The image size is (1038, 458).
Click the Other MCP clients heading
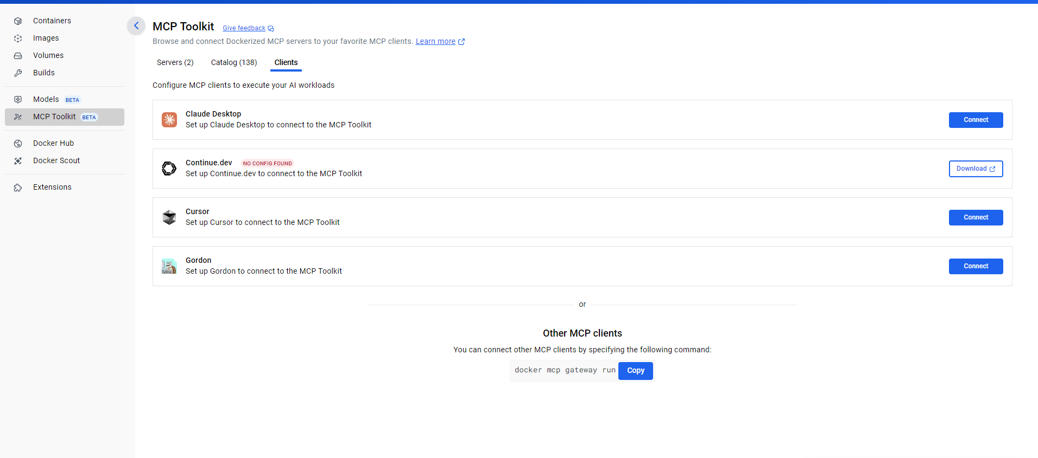pos(583,333)
